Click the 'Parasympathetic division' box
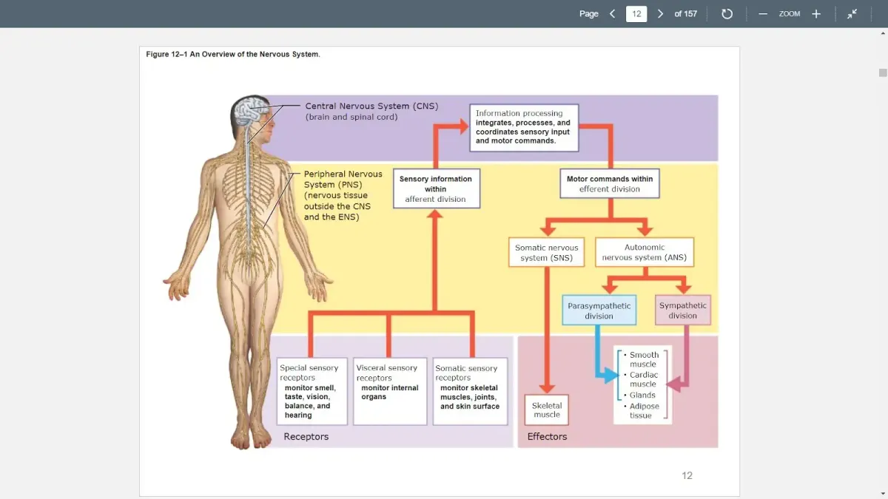The height and width of the screenshot is (499, 888). point(599,310)
